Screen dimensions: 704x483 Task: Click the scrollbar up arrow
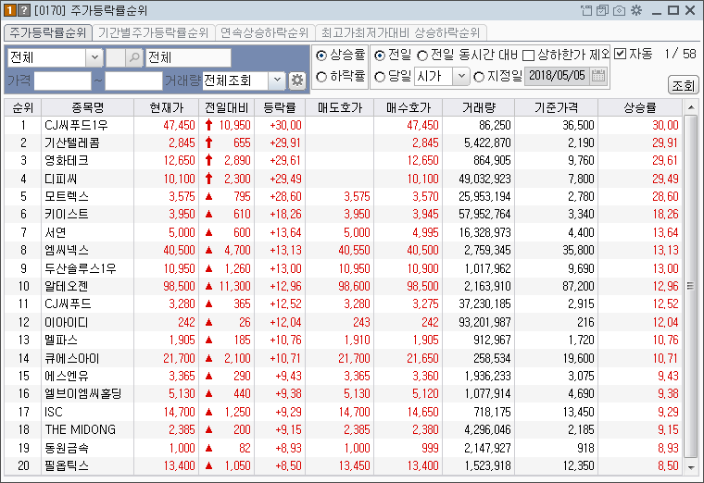coord(691,107)
